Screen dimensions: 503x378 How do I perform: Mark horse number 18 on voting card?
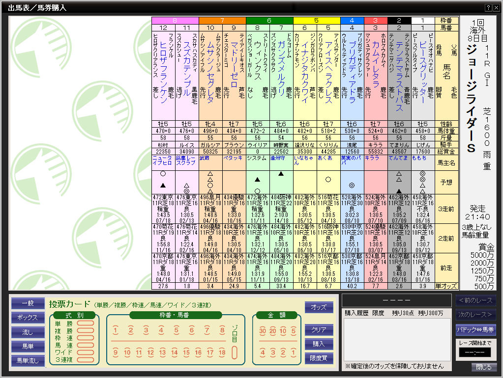222,352
